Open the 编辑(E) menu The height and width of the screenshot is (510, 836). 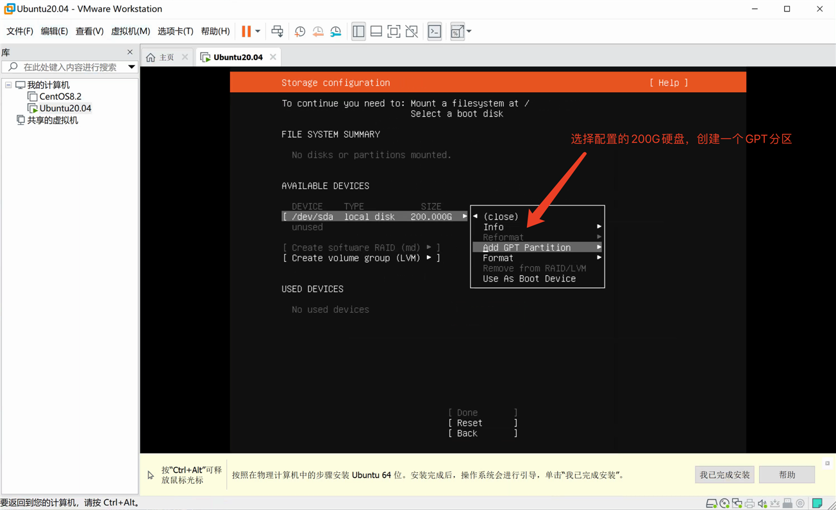tap(54, 31)
